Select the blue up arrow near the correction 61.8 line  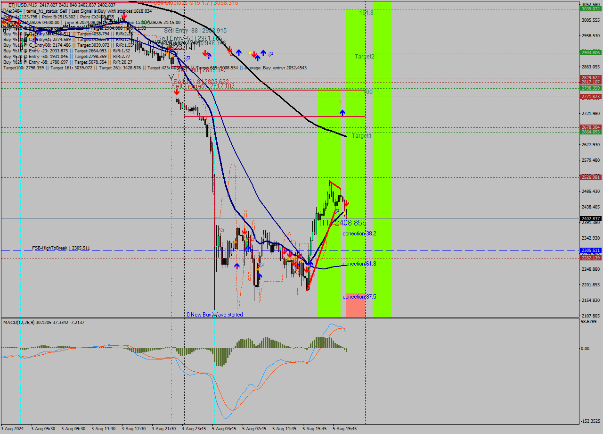click(x=310, y=264)
